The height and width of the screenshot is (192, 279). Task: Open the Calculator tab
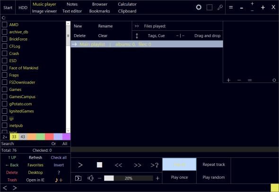(127, 4)
